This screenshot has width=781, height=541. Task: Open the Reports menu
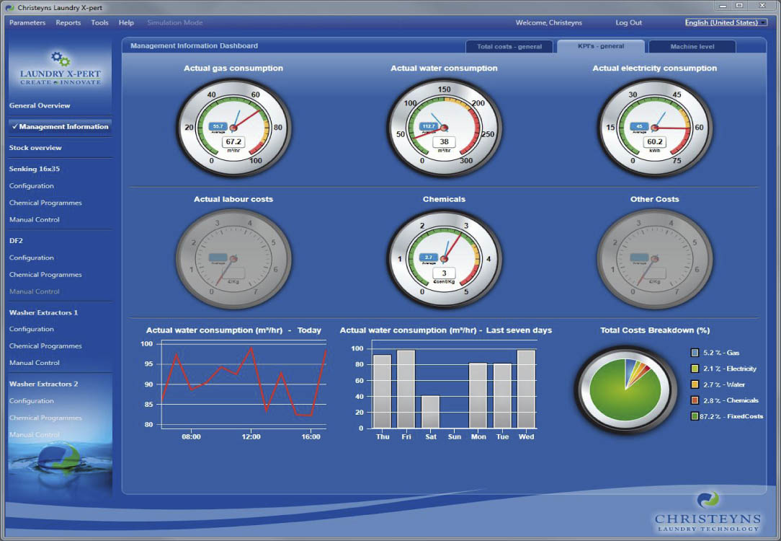[x=68, y=22]
